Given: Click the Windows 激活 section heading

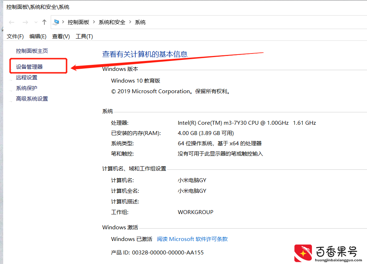Looking at the screenshot, I should (x=120, y=227).
